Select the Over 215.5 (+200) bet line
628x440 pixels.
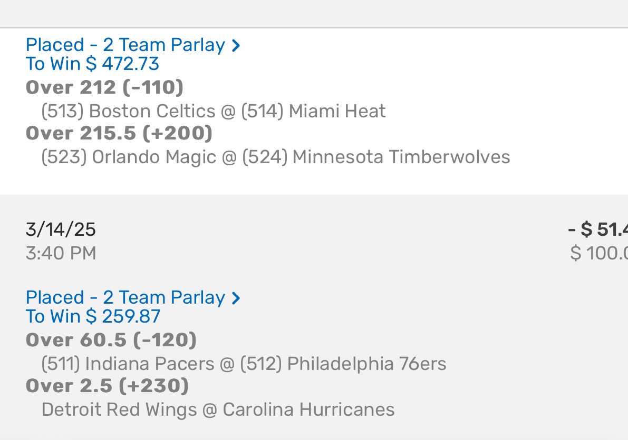tap(119, 133)
